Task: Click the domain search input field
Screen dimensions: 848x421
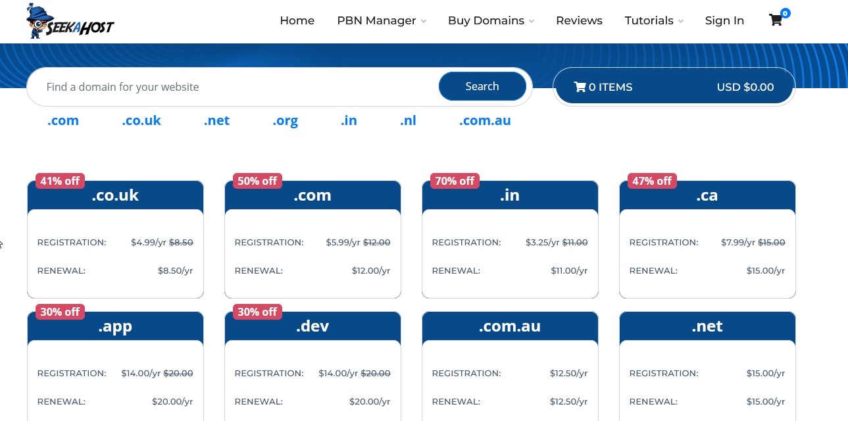Action: pyautogui.click(x=230, y=86)
